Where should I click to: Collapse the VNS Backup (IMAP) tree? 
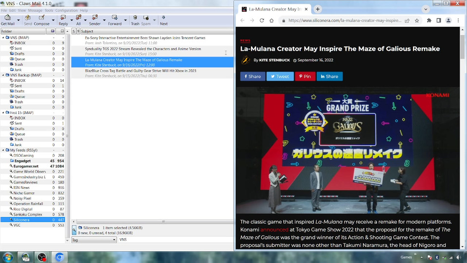click(x=3, y=75)
